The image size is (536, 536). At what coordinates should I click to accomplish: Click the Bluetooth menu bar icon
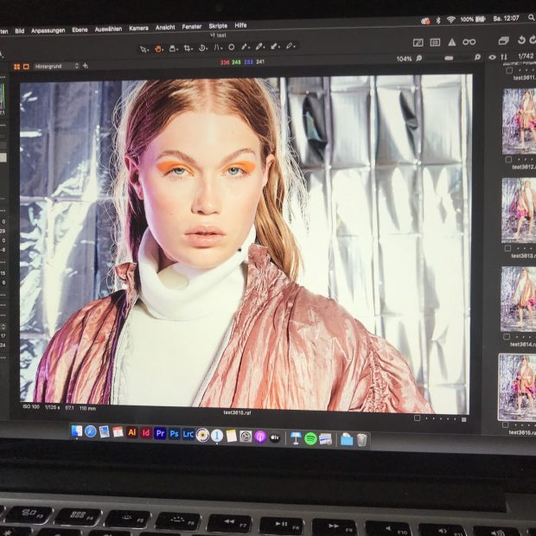438,21
